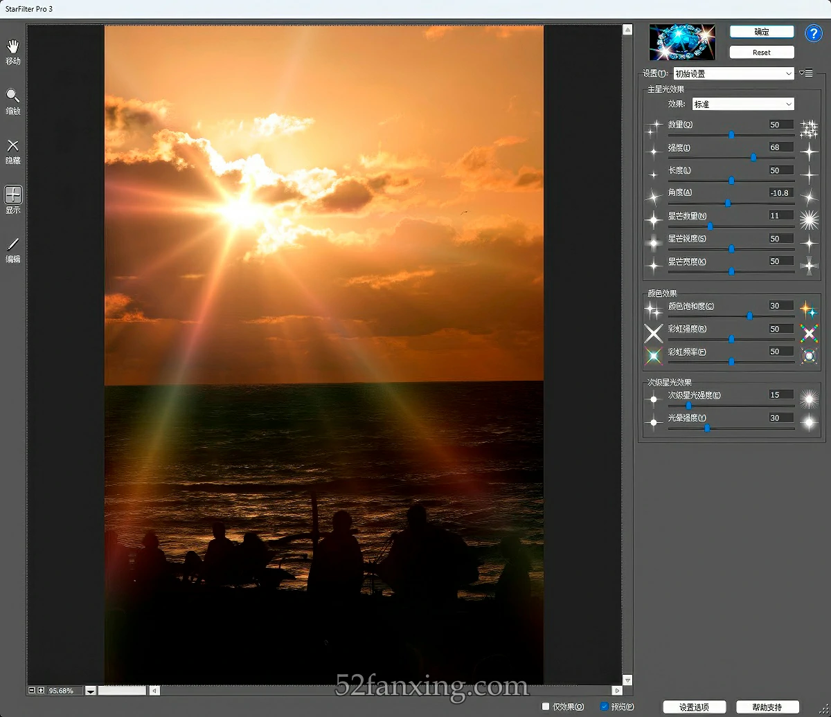This screenshot has height=717, width=831.
Task: Click the rainbow ring icon right of 彩虹频率
Action: (809, 356)
